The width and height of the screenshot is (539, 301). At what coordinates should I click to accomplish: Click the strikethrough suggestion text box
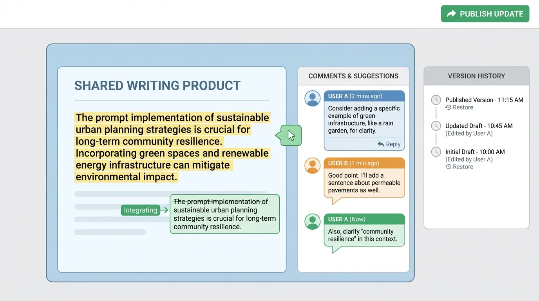[224, 214]
